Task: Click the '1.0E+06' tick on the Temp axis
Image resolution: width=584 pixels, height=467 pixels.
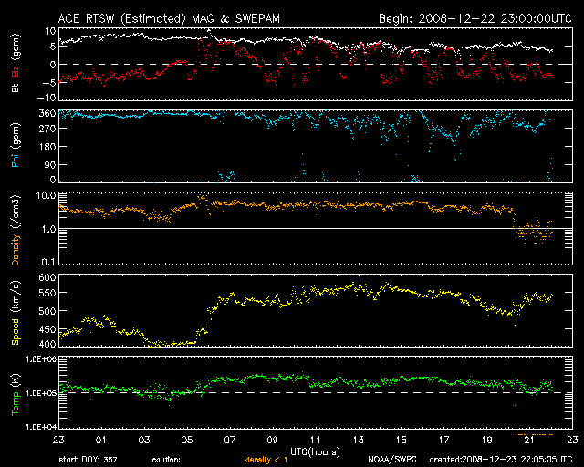Action: tap(41, 358)
